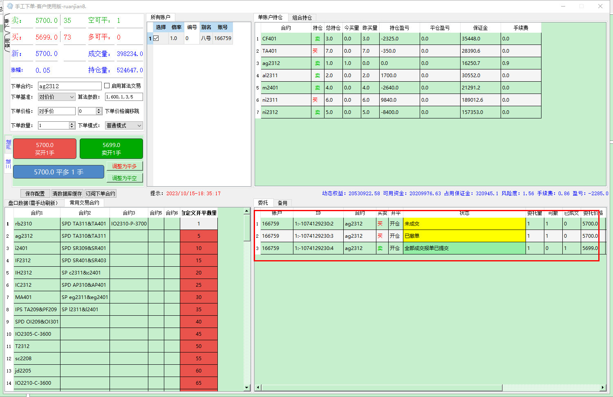Viewport: 613px width, 397px height.
Task: Open the 常用交易合约 tab
Action: pyautogui.click(x=85, y=203)
